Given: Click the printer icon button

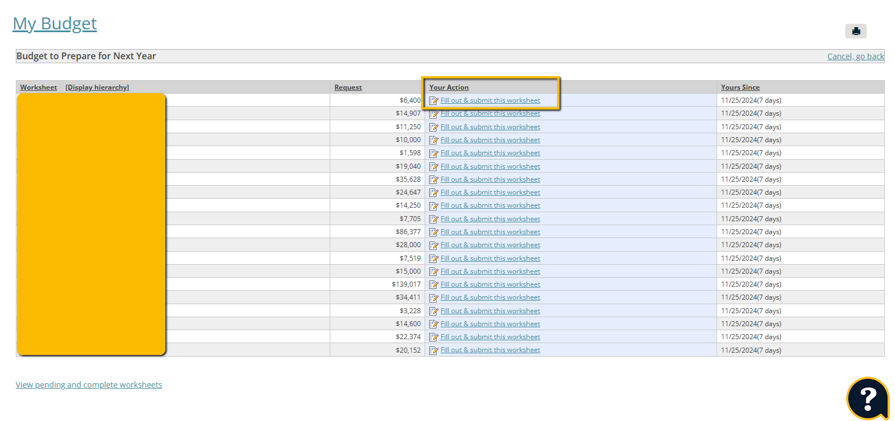Looking at the screenshot, I should tap(855, 31).
